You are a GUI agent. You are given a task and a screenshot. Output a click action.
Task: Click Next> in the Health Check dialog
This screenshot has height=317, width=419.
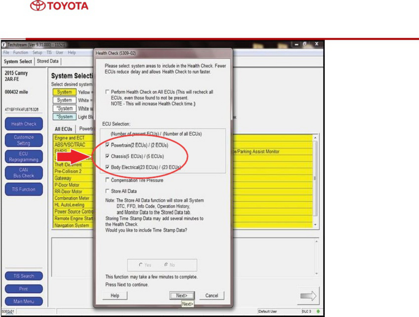pos(182,296)
